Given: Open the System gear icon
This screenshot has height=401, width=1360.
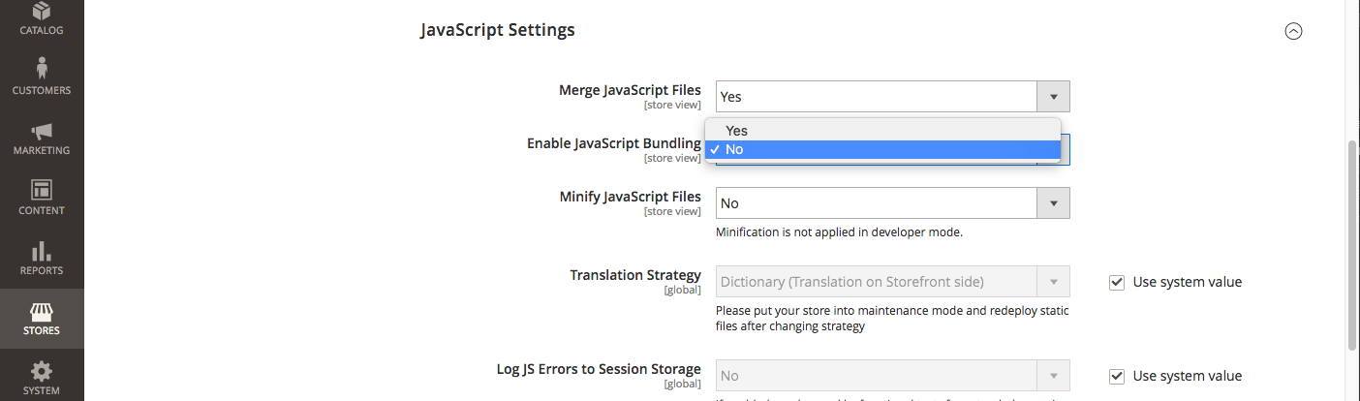Looking at the screenshot, I should pyautogui.click(x=42, y=371).
